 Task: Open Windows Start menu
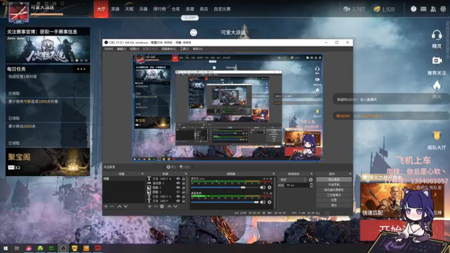6,248
